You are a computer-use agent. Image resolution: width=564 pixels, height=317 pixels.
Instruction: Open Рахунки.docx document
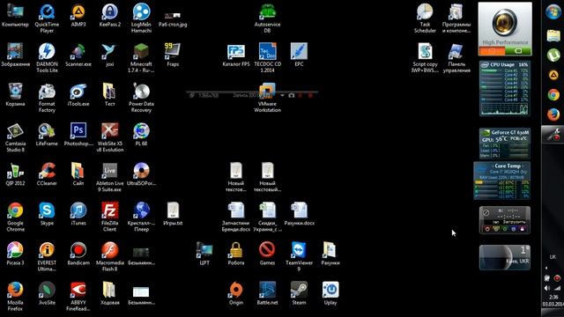299,214
